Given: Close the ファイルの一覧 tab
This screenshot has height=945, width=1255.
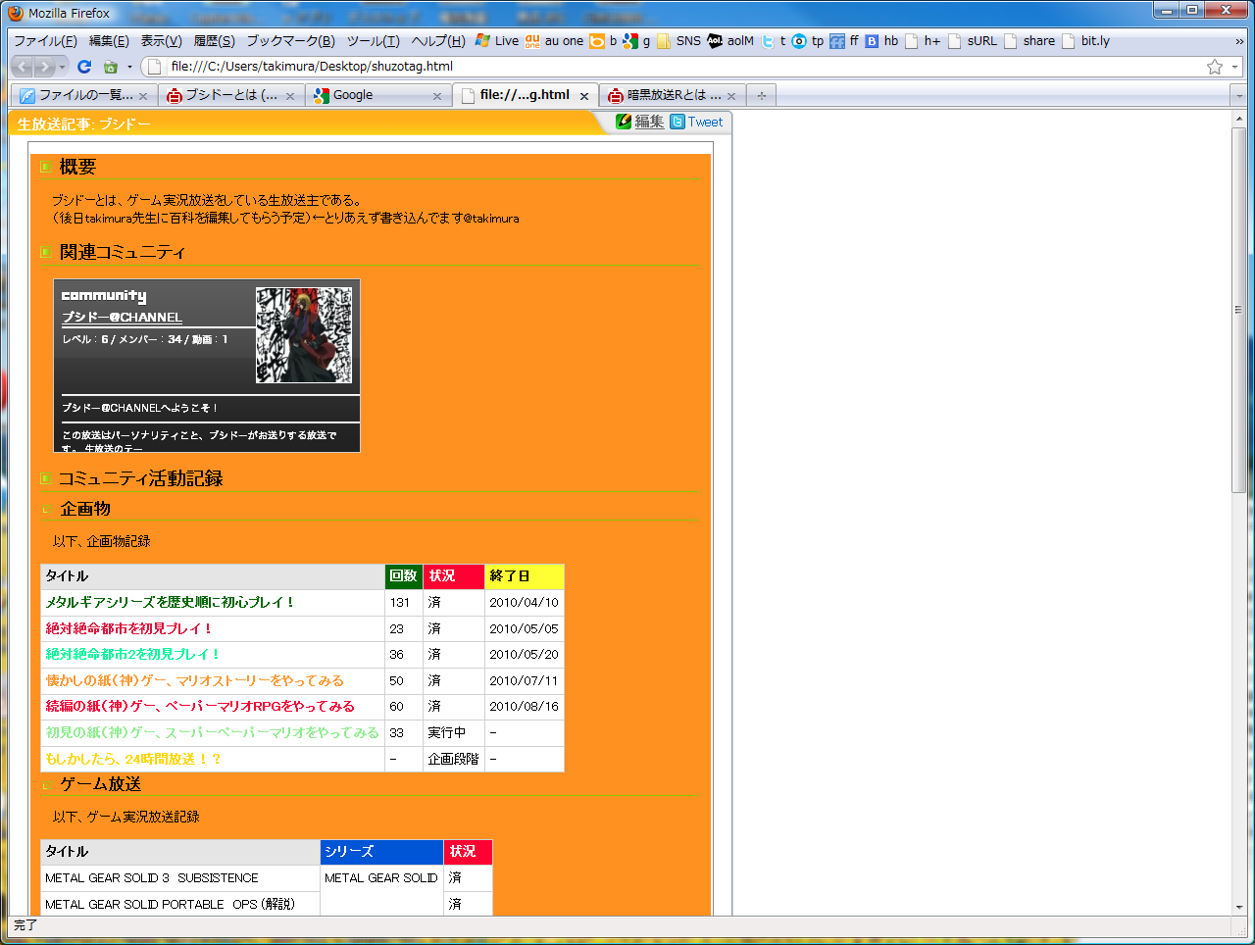Looking at the screenshot, I should click(x=143, y=96).
